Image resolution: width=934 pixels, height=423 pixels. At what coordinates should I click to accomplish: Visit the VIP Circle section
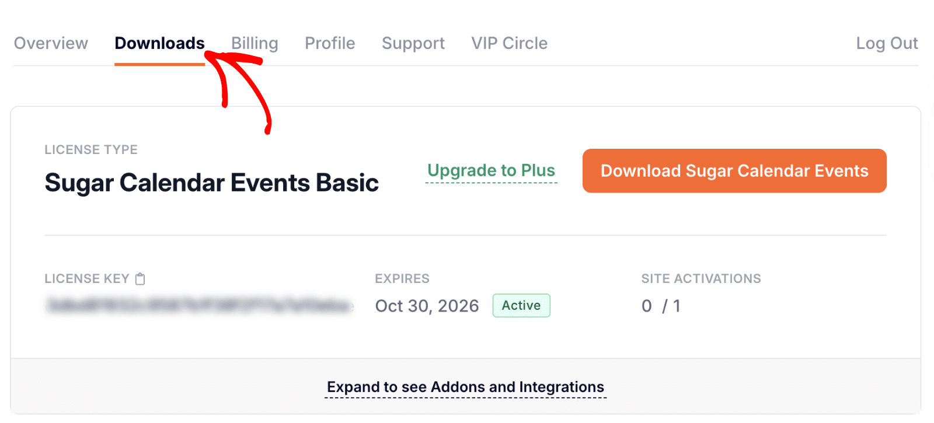pos(509,43)
